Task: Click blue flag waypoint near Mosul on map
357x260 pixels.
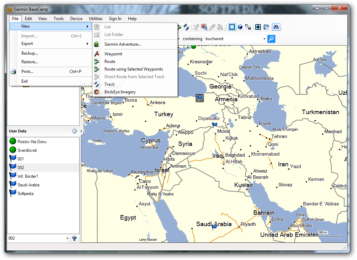Action: click(x=214, y=125)
